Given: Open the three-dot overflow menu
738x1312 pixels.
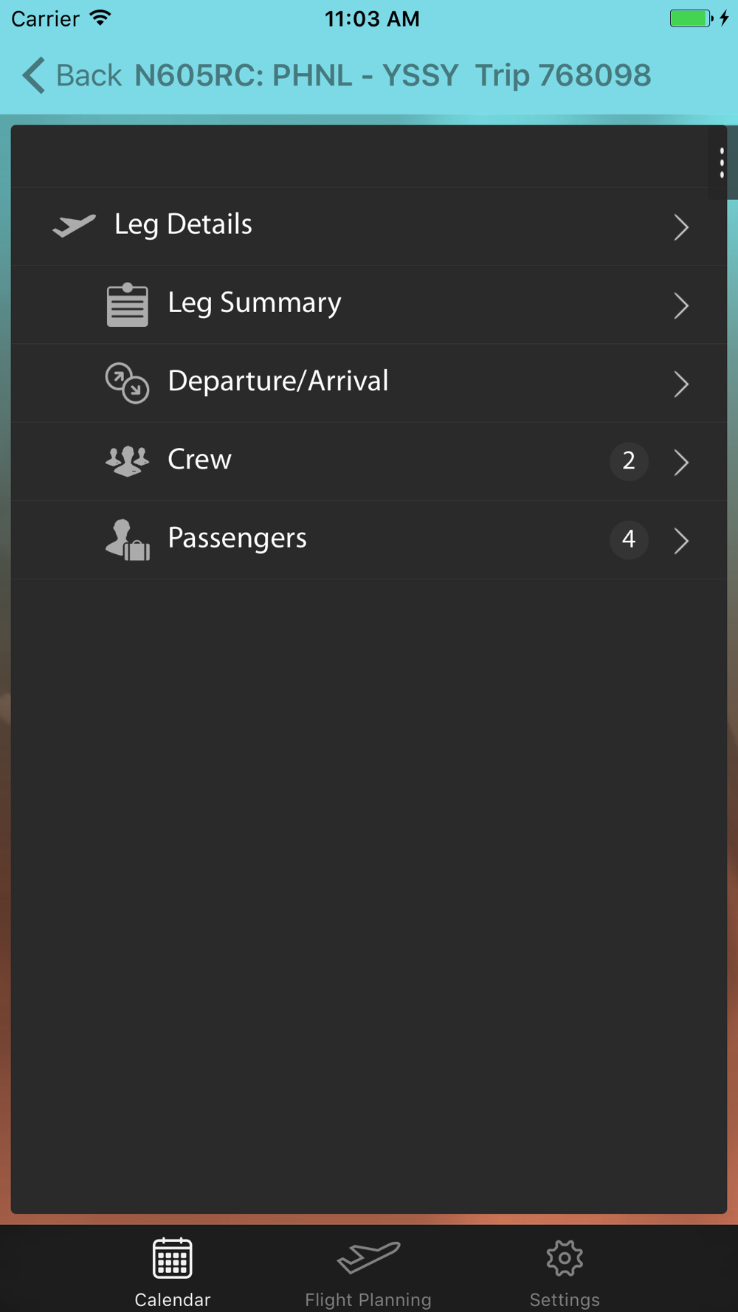Looking at the screenshot, I should (x=721, y=163).
